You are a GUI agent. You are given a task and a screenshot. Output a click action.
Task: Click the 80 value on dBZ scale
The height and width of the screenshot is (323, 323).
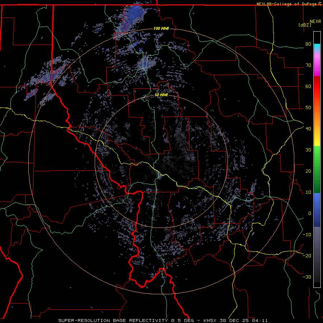click(308, 44)
